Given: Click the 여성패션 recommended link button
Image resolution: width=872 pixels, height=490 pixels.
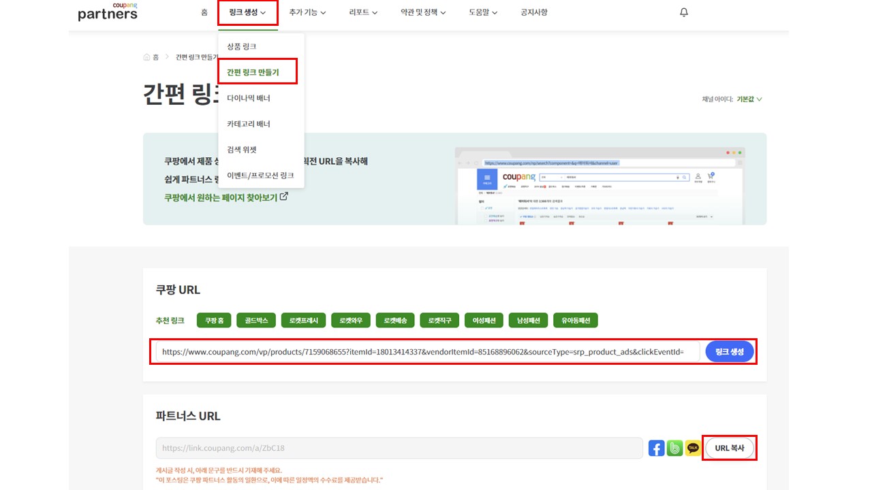Looking at the screenshot, I should [x=484, y=321].
